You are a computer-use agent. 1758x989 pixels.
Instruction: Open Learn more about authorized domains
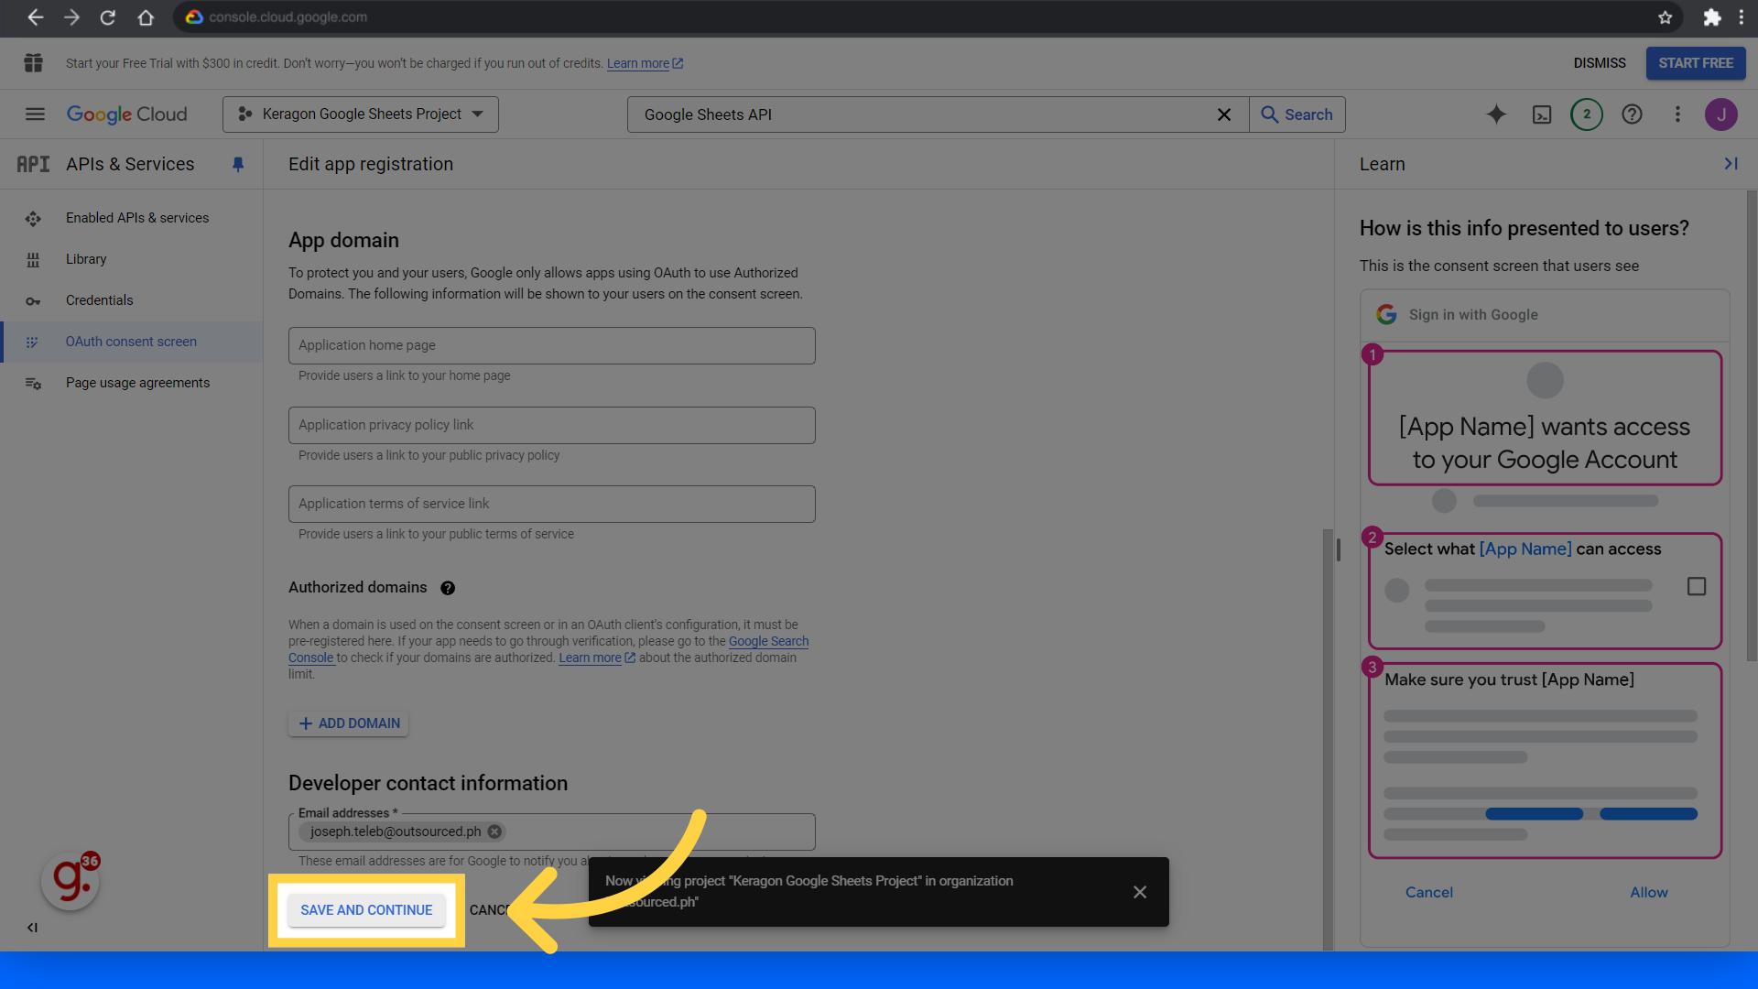pyautogui.click(x=597, y=658)
